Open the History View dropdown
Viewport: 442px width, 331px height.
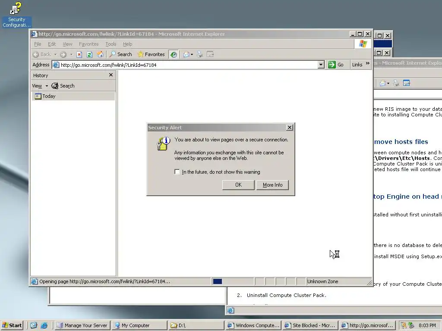[40, 86]
